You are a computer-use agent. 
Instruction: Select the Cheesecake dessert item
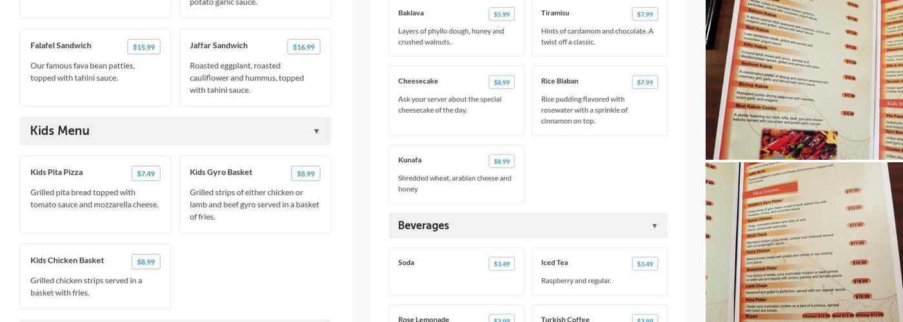click(x=456, y=100)
